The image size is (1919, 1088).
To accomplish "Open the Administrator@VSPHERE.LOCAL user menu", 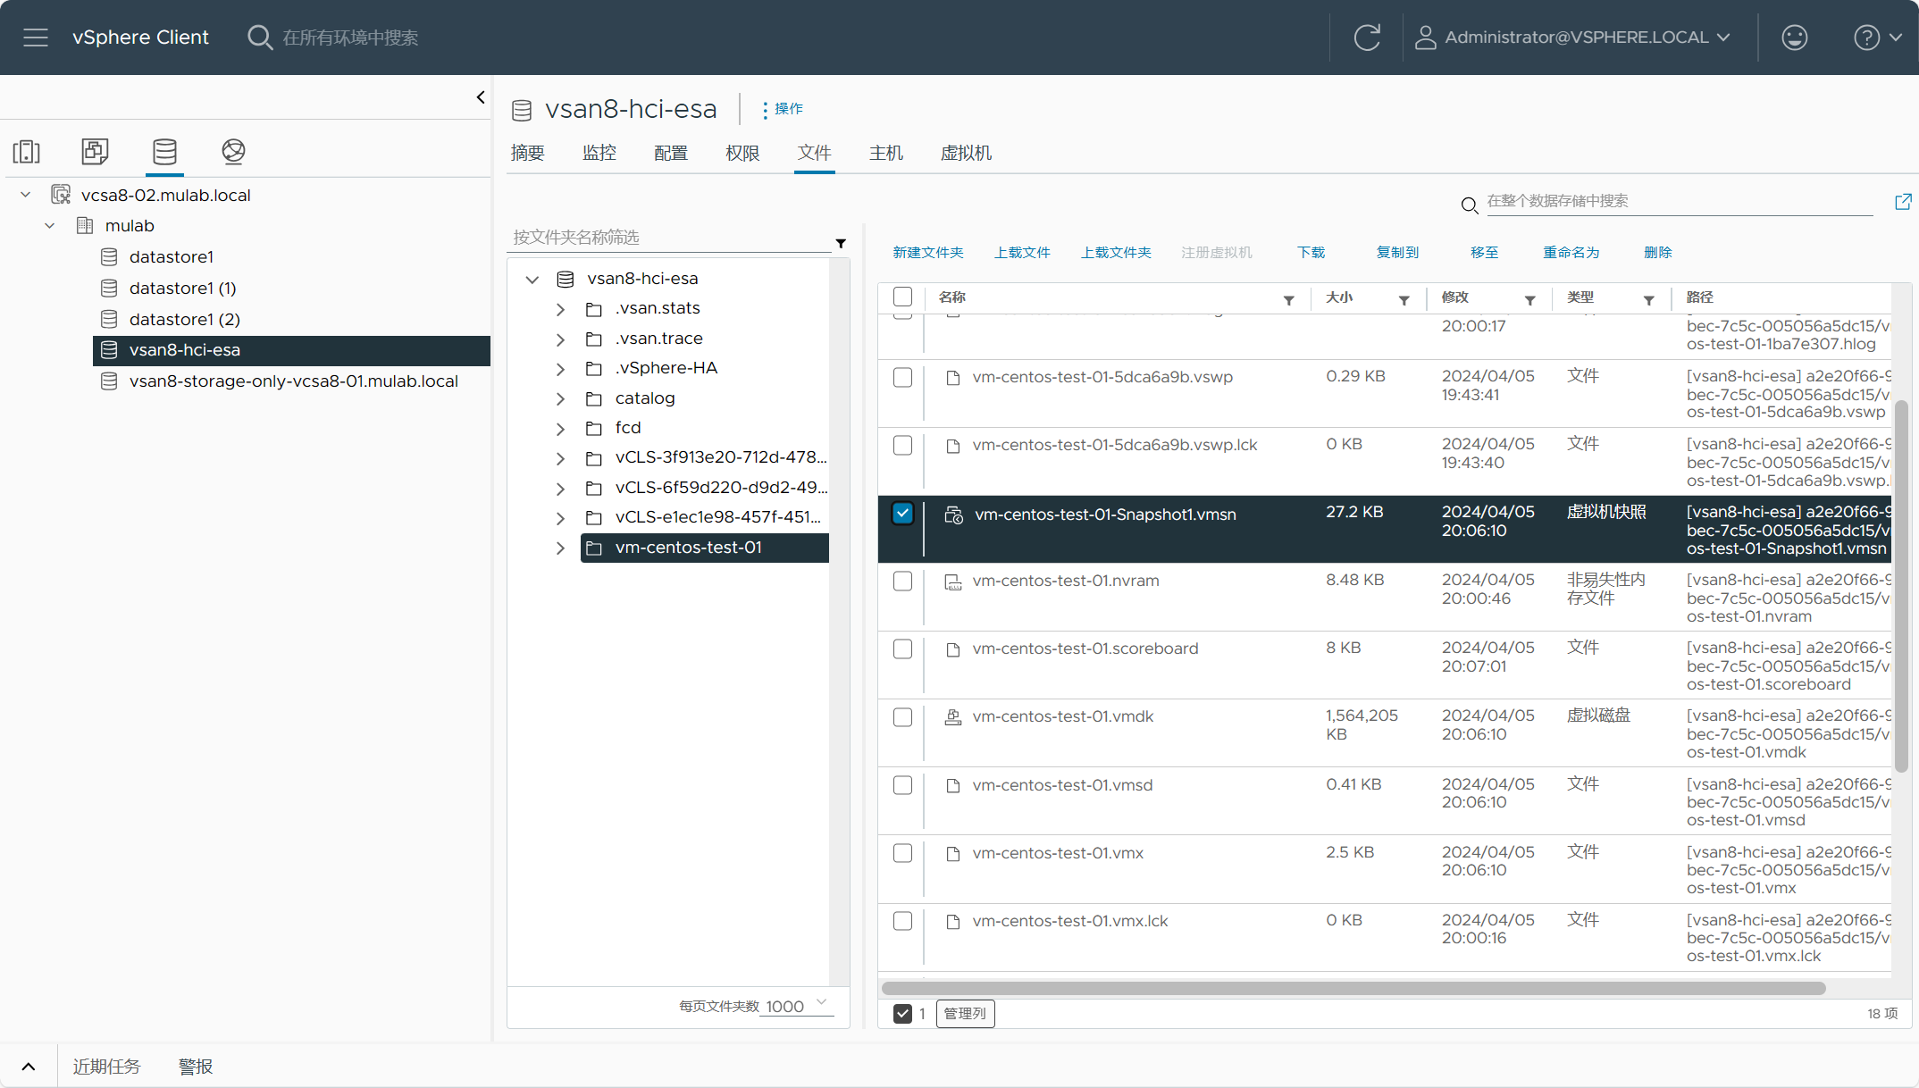I will (1573, 38).
